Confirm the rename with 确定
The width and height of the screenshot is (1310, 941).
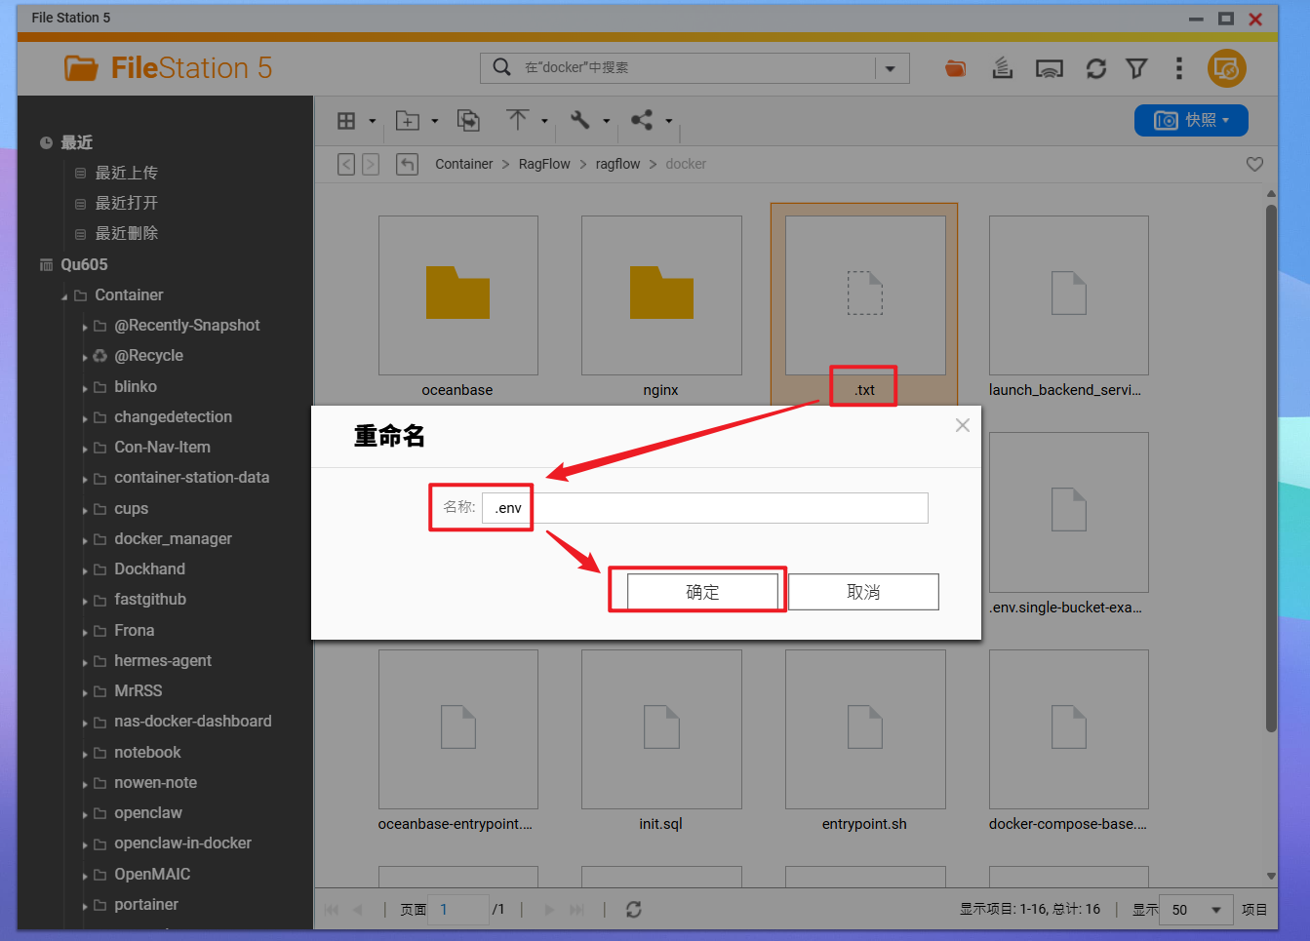[x=702, y=592]
